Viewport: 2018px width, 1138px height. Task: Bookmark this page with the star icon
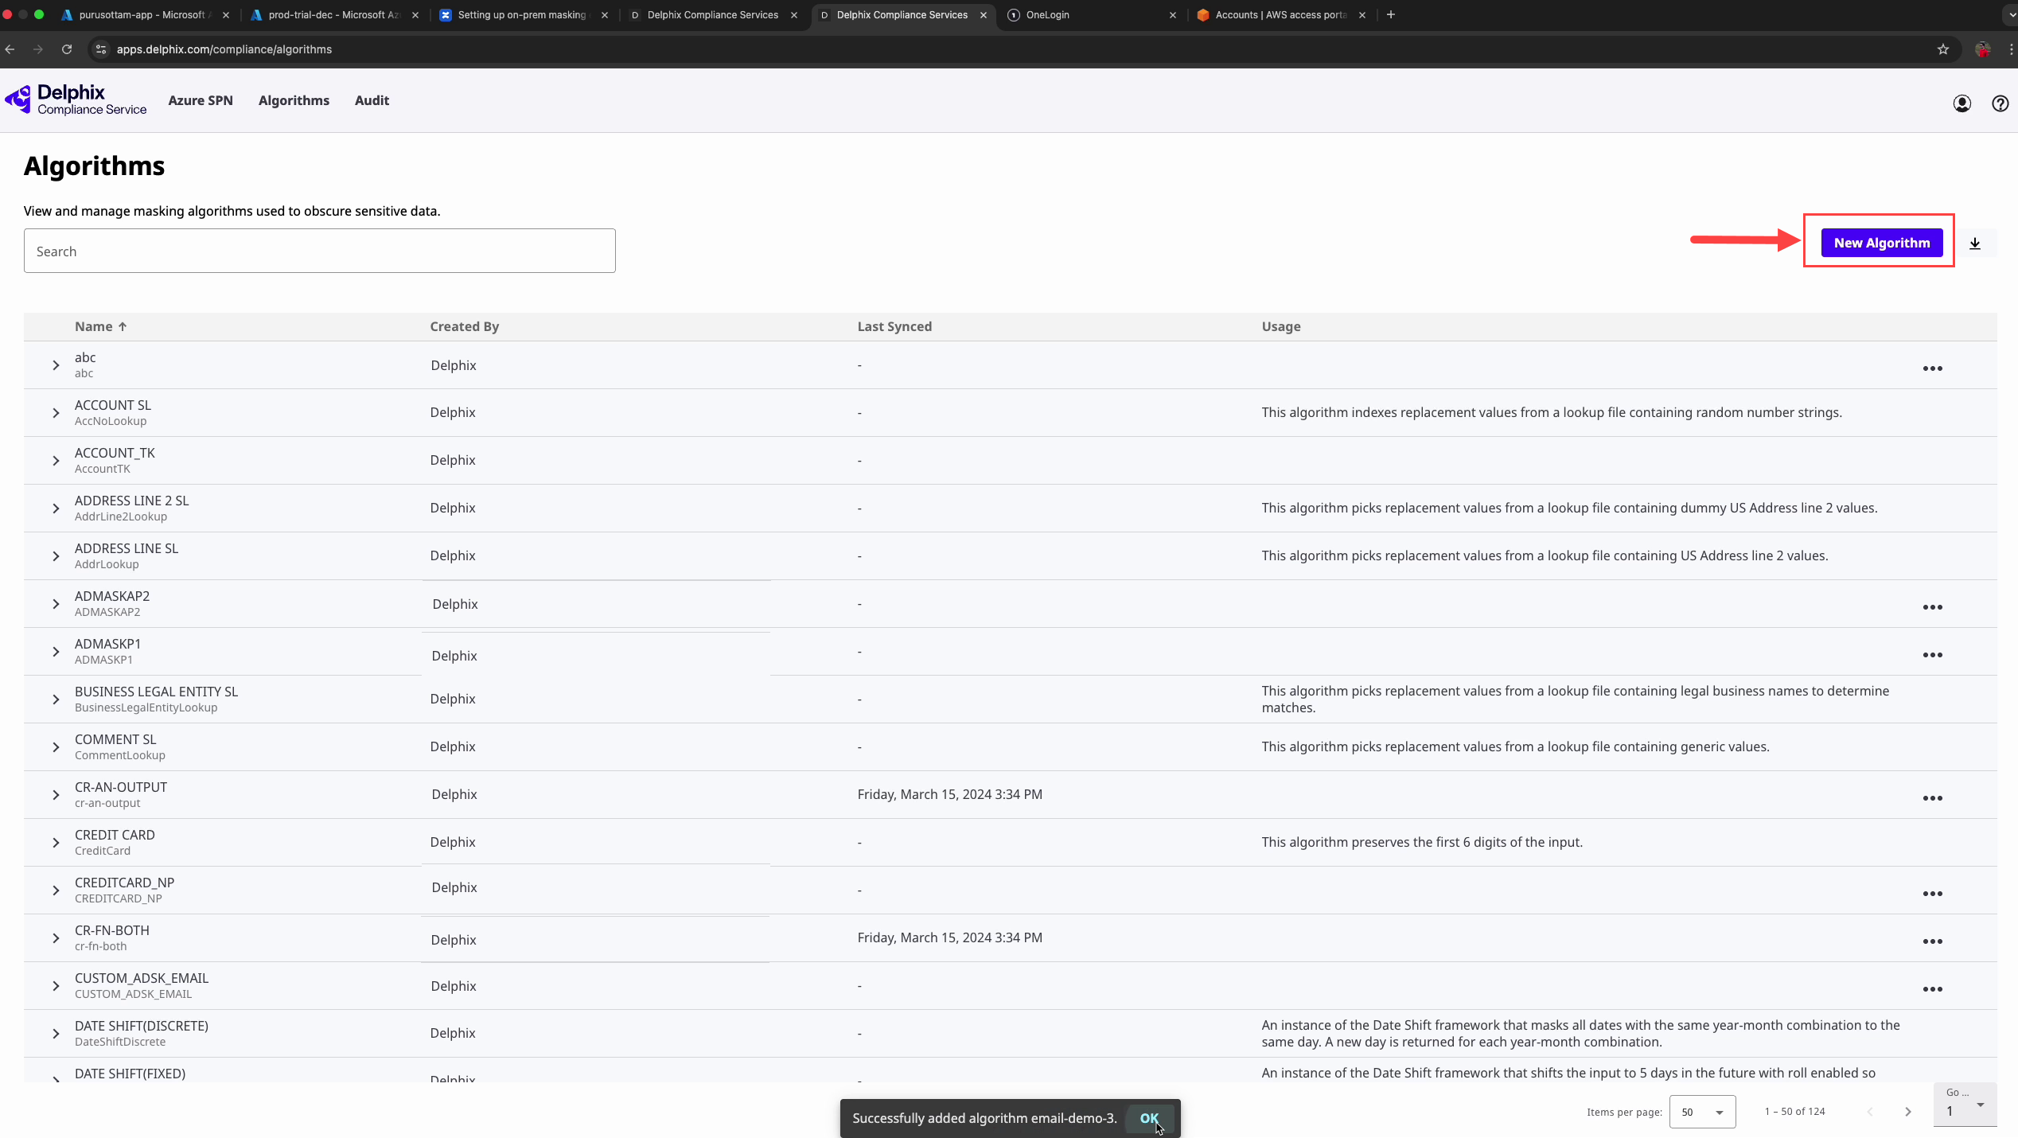1943,49
